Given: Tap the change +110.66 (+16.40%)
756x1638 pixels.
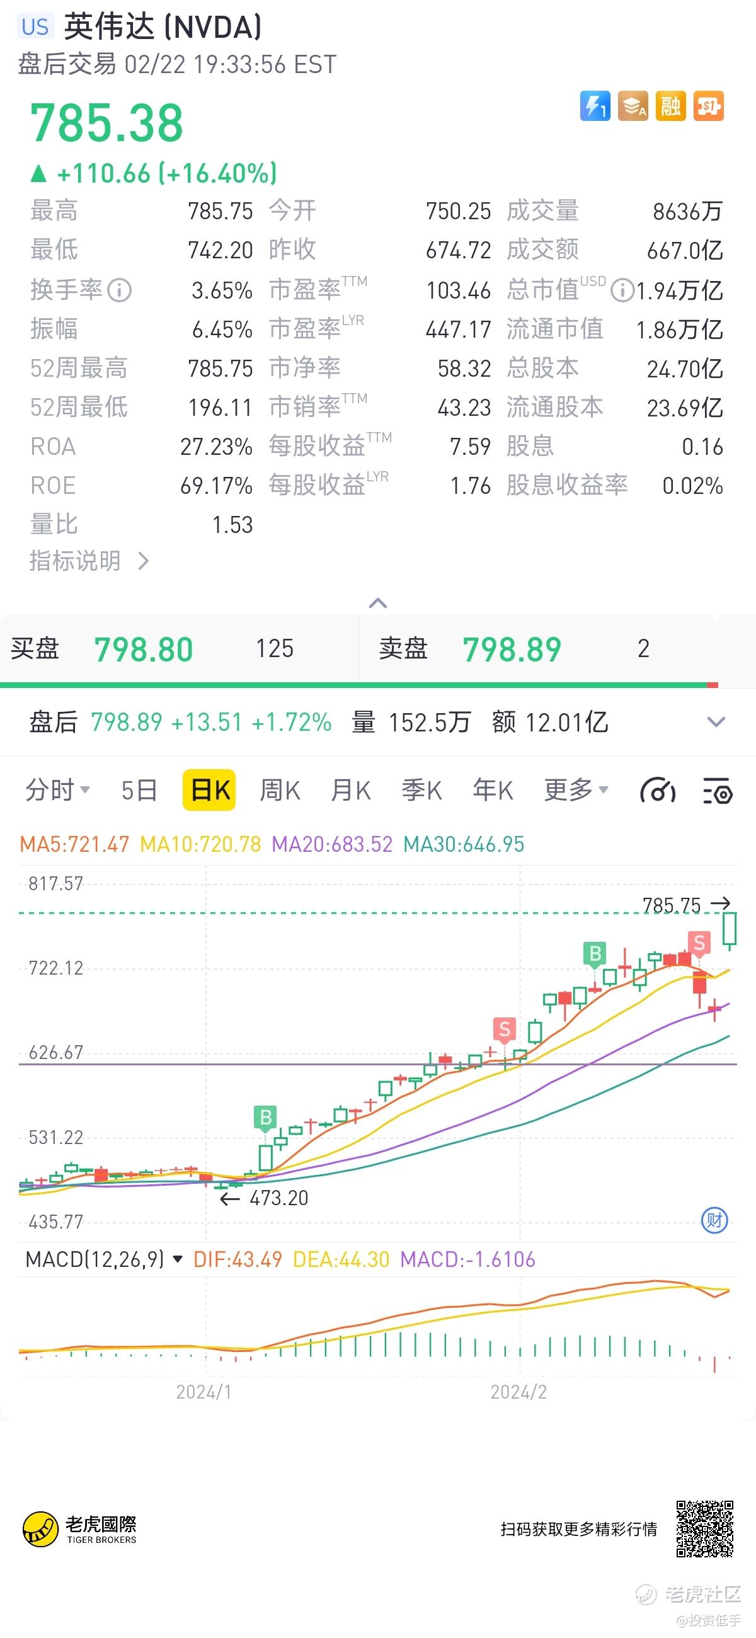Looking at the screenshot, I should pos(154,173).
